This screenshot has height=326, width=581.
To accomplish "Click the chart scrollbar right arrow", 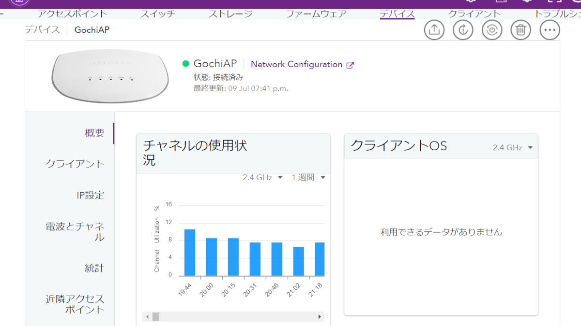I will click(320, 317).
